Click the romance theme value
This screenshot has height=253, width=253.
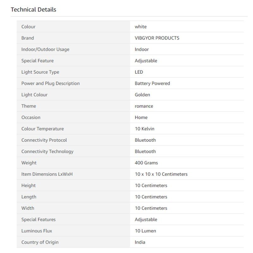144,106
